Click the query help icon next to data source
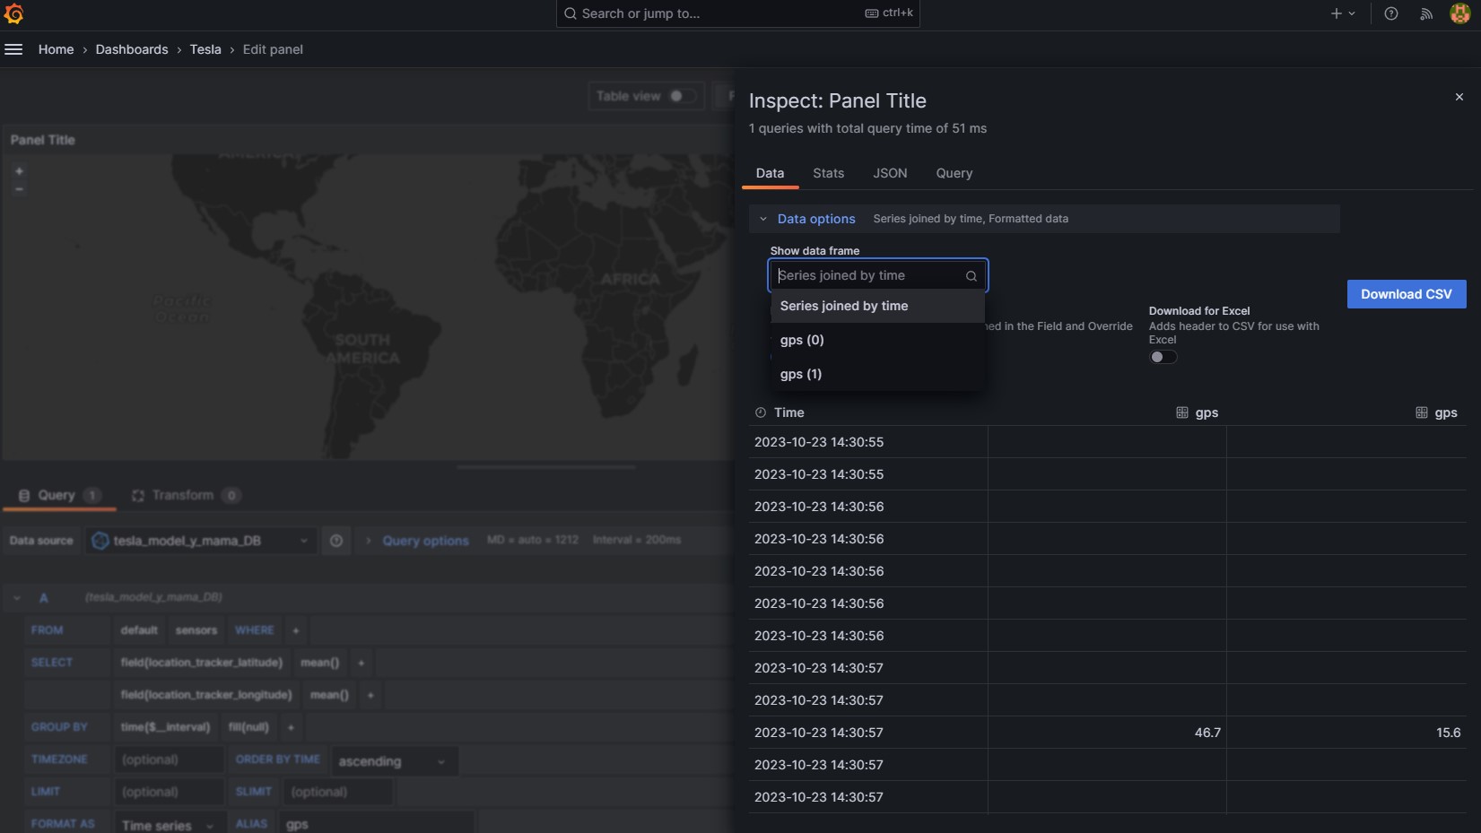1481x833 pixels. click(336, 541)
